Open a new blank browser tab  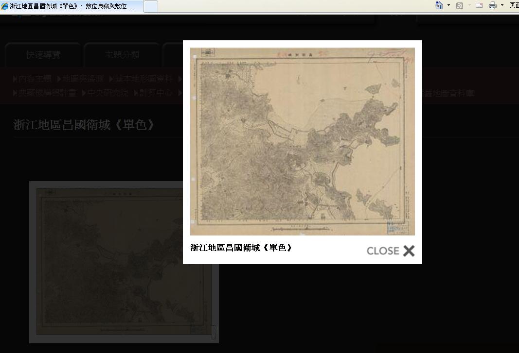[151, 6]
